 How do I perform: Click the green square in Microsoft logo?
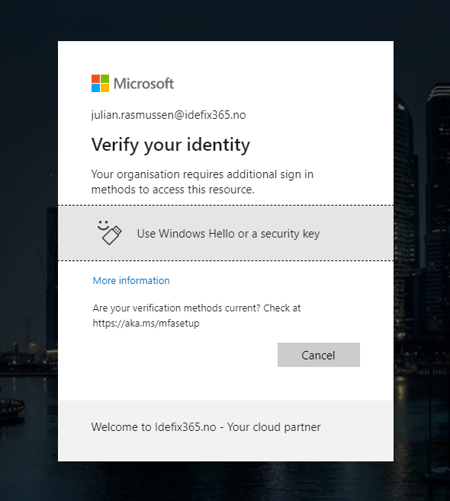click(x=105, y=79)
